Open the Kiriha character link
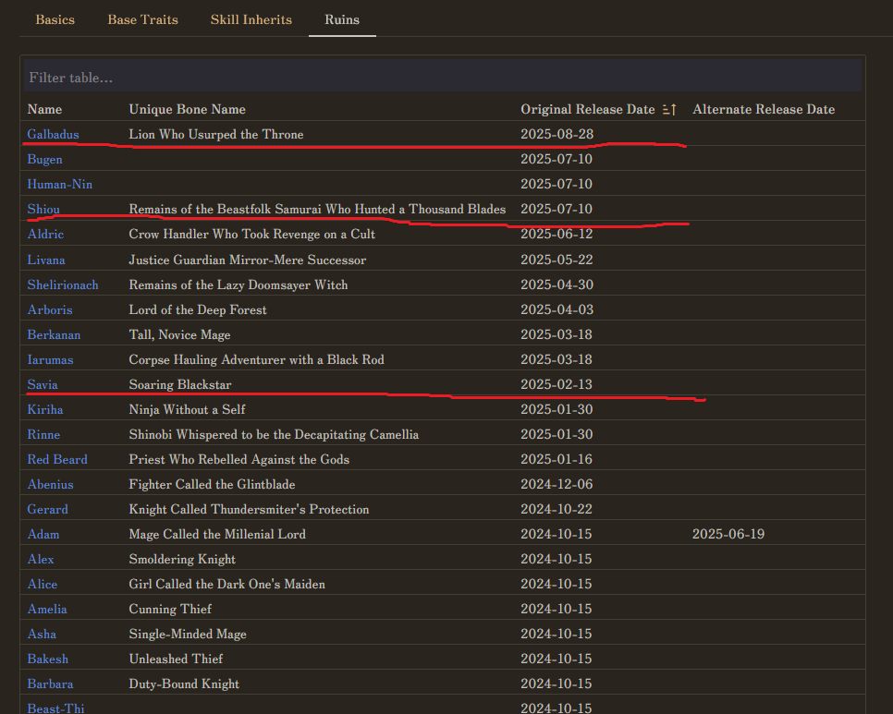Image resolution: width=893 pixels, height=714 pixels. pos(45,409)
